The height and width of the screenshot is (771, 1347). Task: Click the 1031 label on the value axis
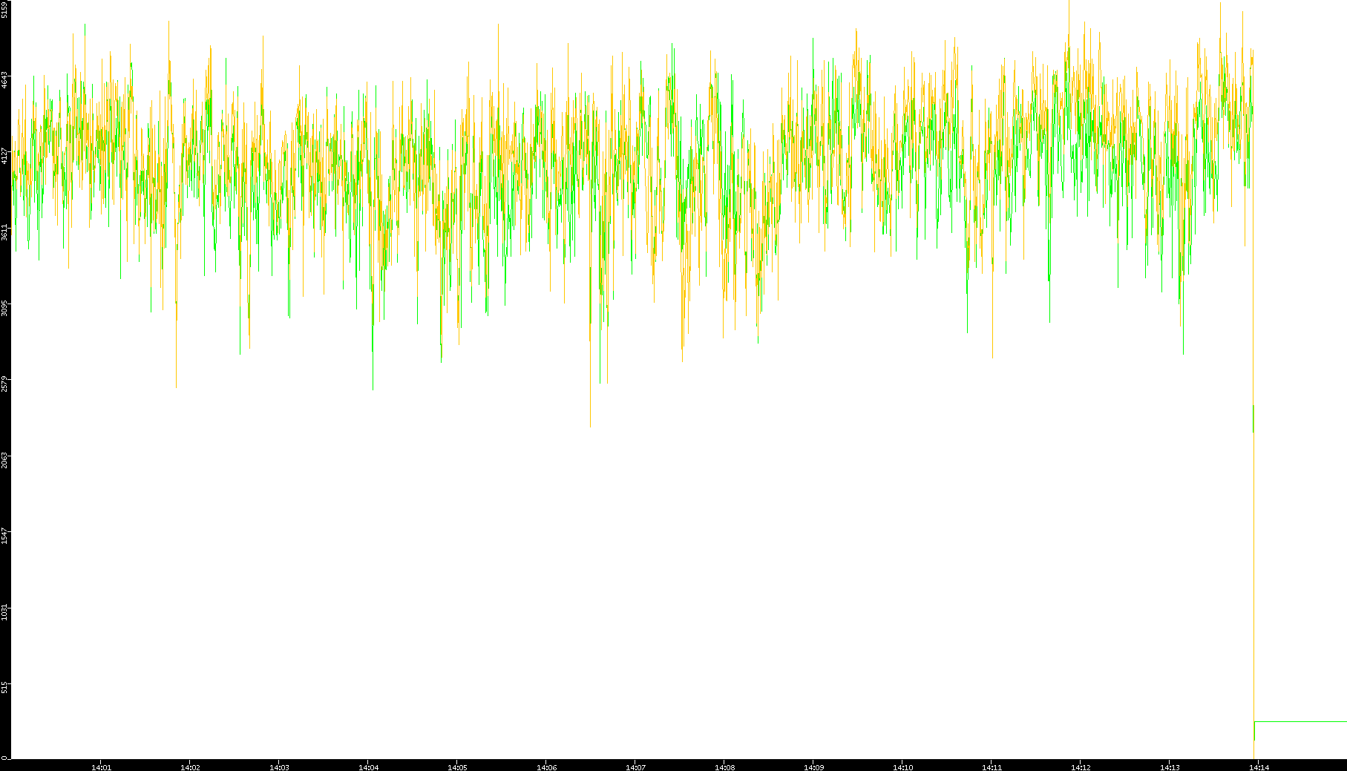click(4, 613)
